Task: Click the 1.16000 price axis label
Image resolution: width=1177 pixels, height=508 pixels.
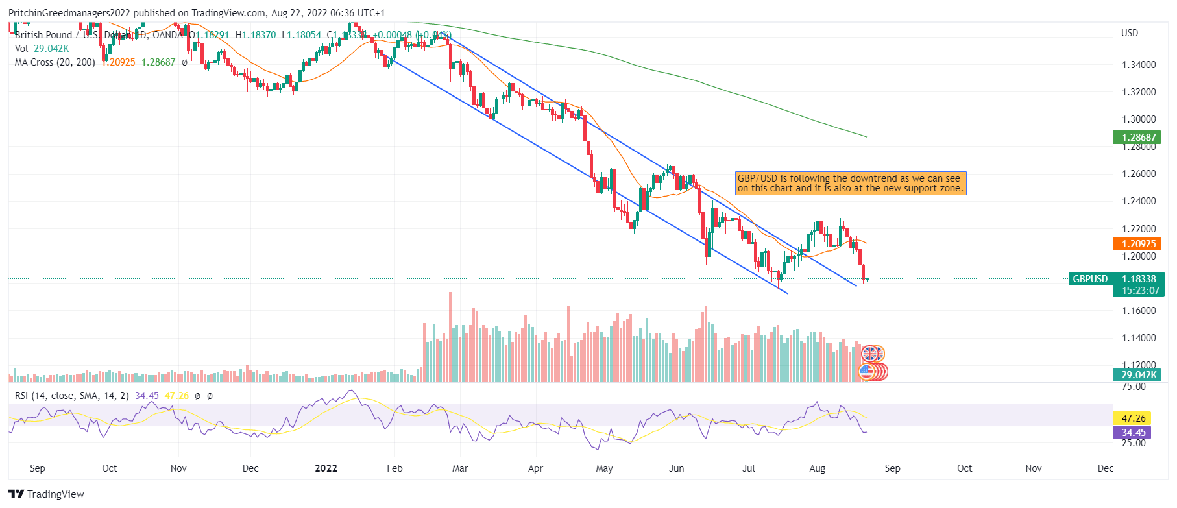Action: tap(1139, 311)
